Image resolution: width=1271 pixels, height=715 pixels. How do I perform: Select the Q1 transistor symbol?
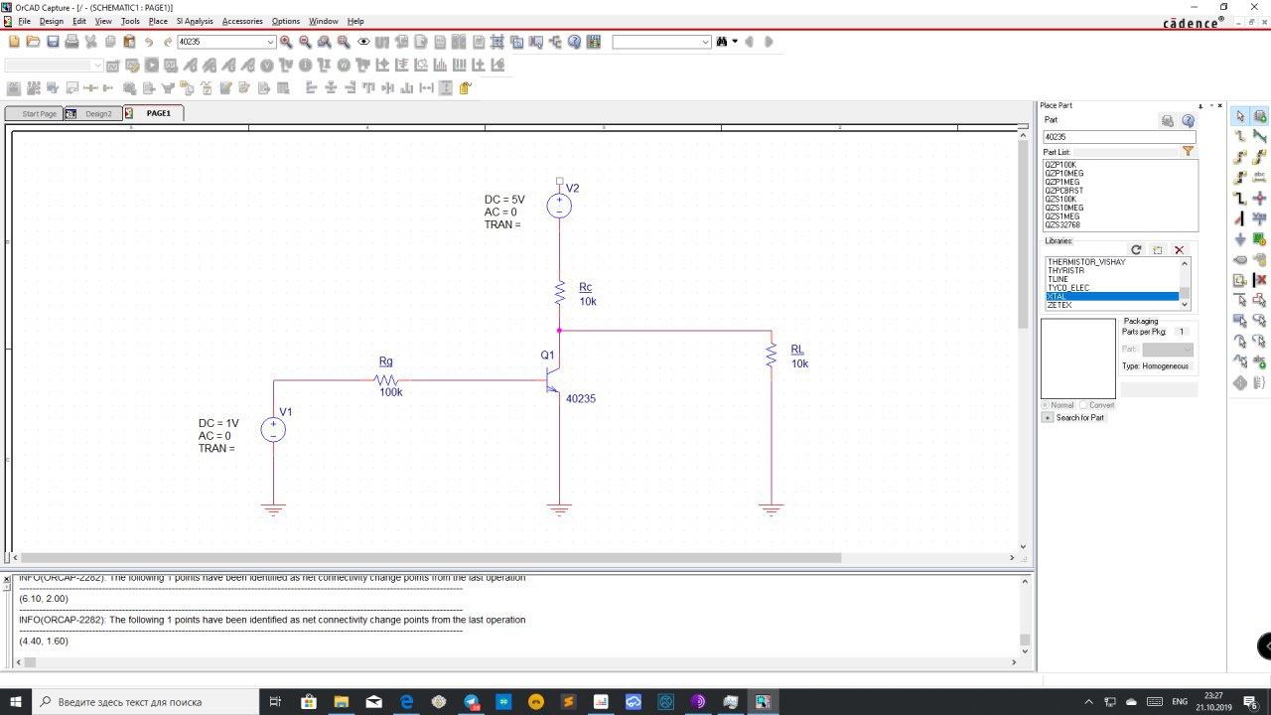[x=555, y=381]
